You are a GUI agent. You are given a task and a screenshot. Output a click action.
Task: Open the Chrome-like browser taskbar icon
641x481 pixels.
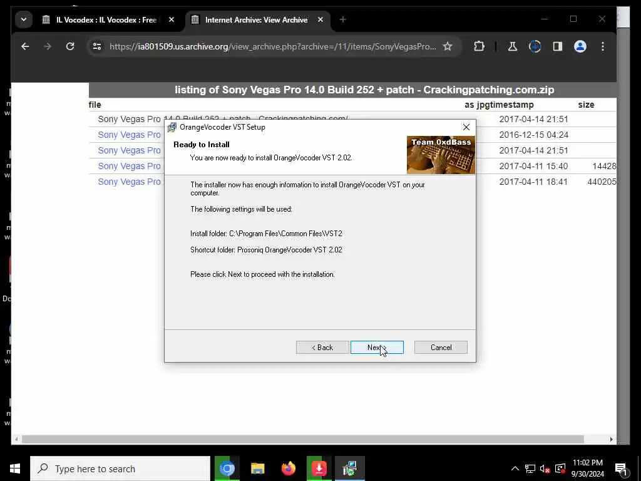click(x=227, y=468)
